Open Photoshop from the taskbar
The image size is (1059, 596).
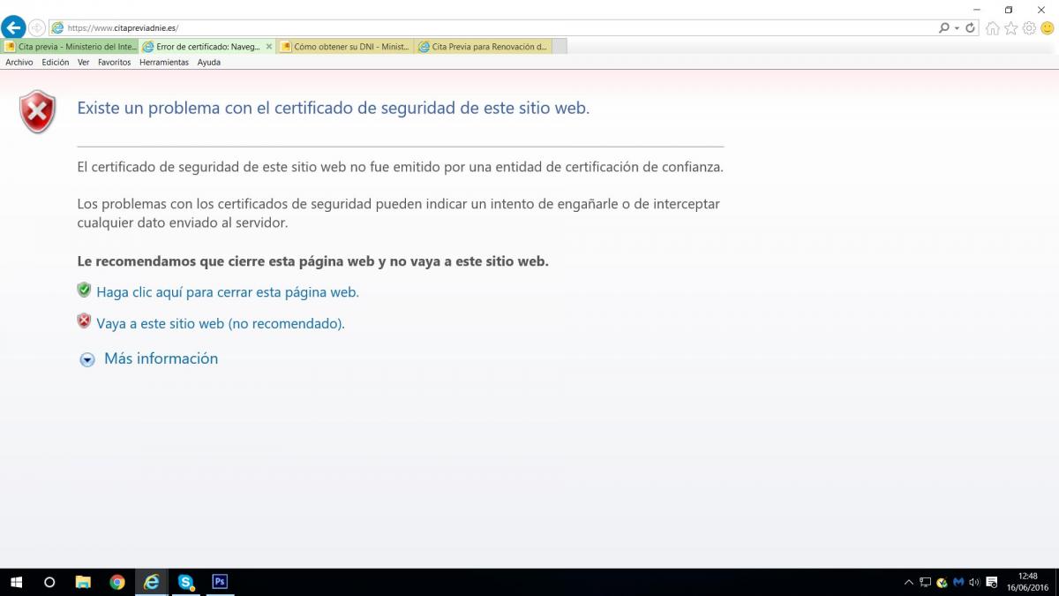pyautogui.click(x=220, y=582)
